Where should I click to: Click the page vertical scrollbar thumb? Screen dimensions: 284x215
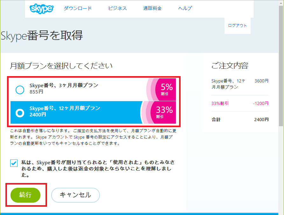click(281, 66)
